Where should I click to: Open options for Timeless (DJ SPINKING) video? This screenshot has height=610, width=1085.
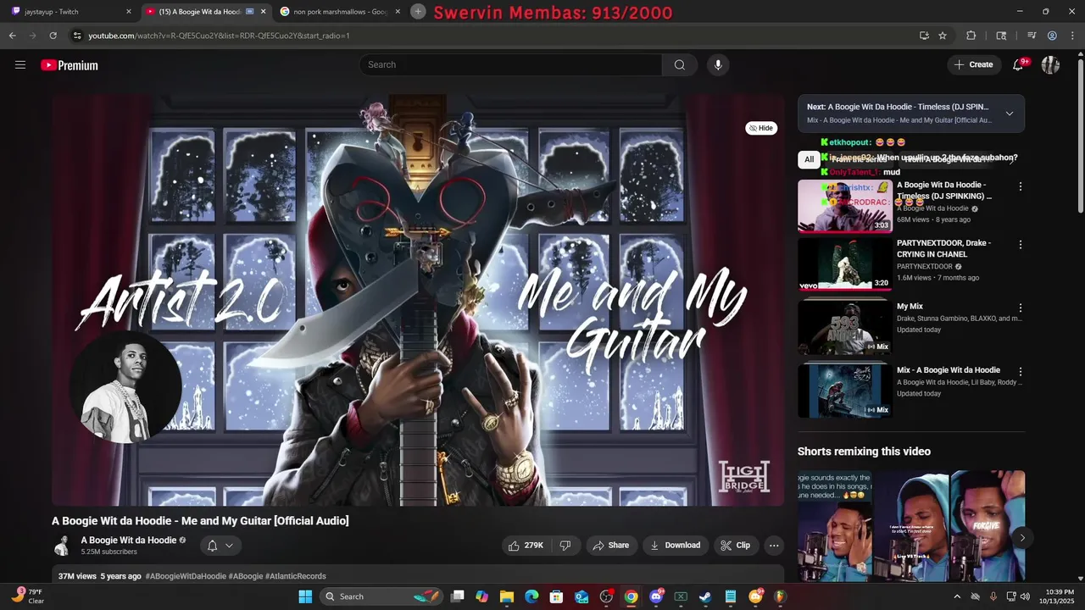click(x=1021, y=186)
